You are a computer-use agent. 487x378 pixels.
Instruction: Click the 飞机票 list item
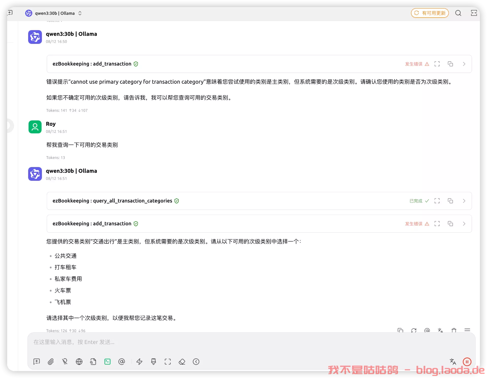63,302
